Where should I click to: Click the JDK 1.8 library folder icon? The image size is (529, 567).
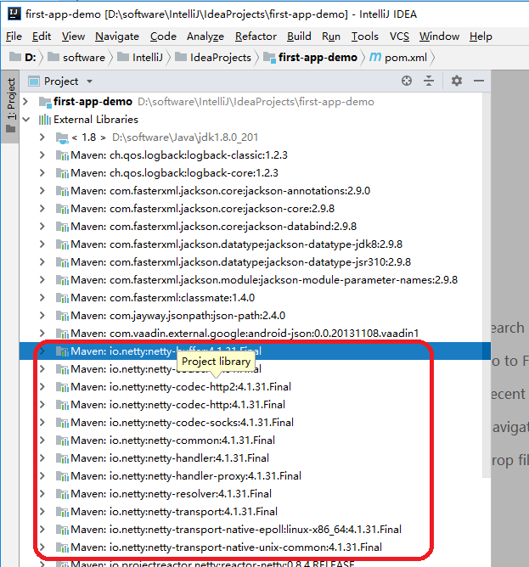pos(62,138)
